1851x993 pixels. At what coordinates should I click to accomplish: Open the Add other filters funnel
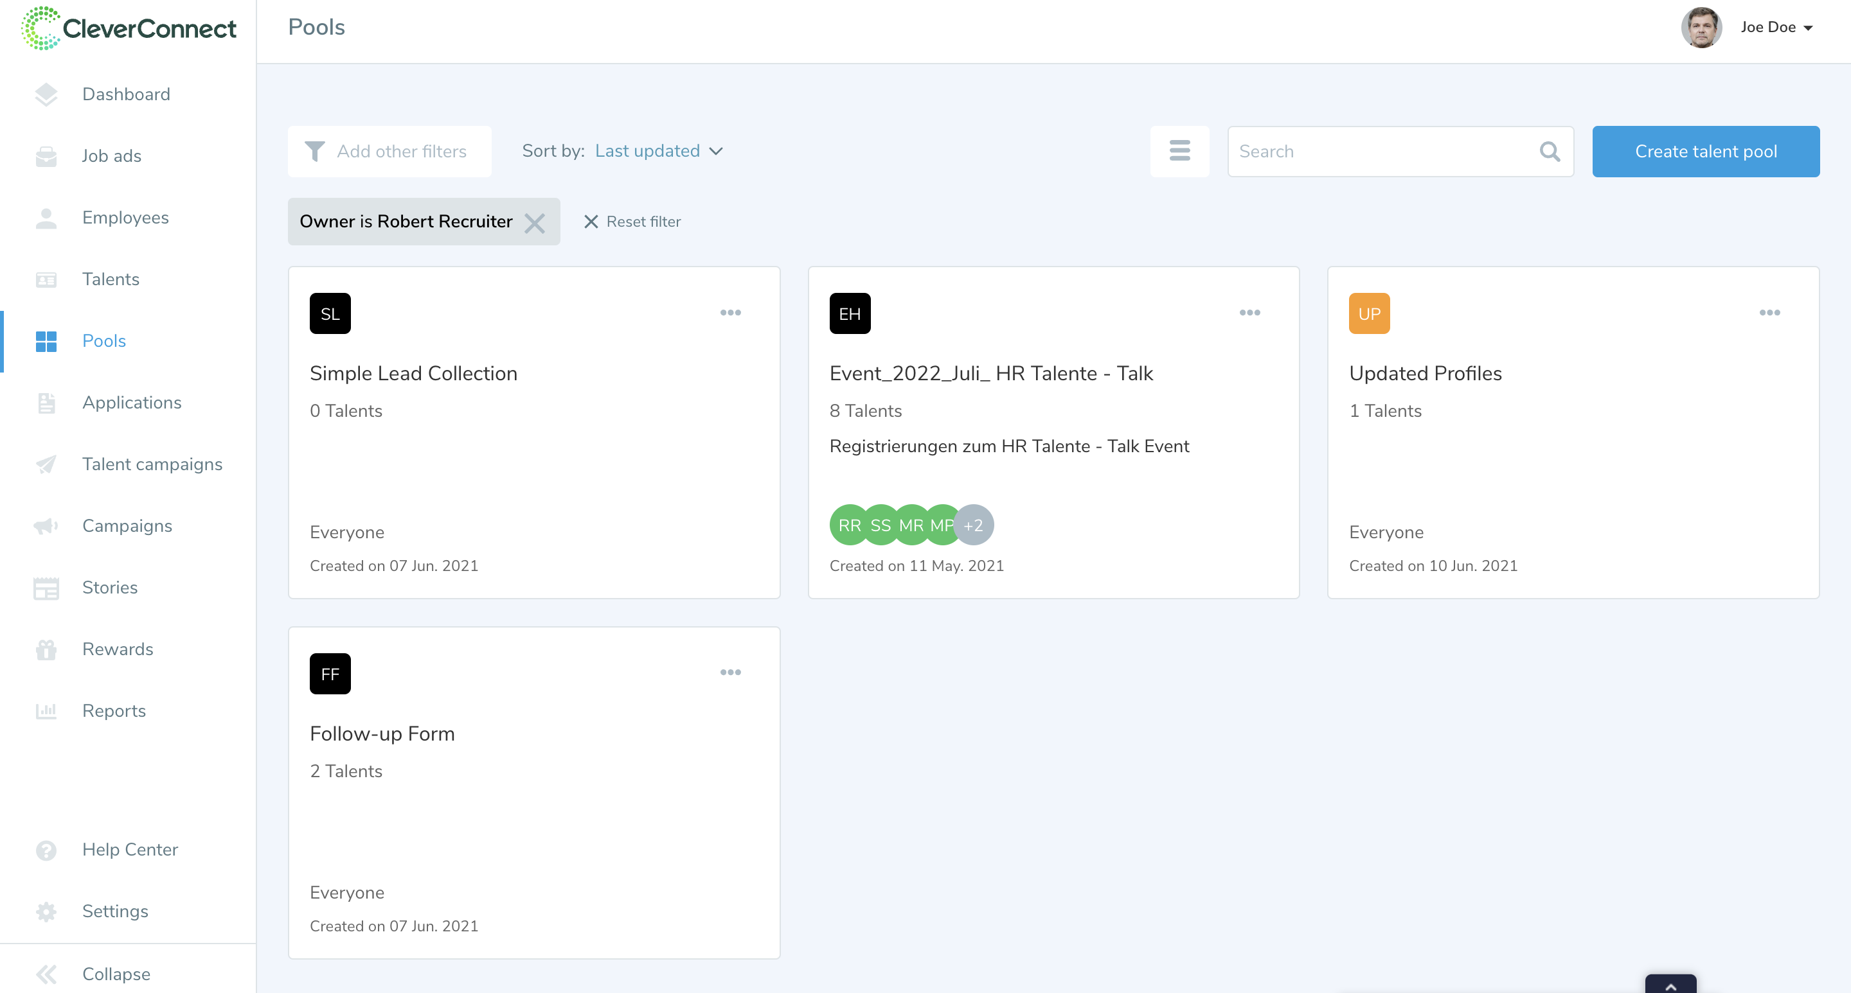(x=389, y=152)
